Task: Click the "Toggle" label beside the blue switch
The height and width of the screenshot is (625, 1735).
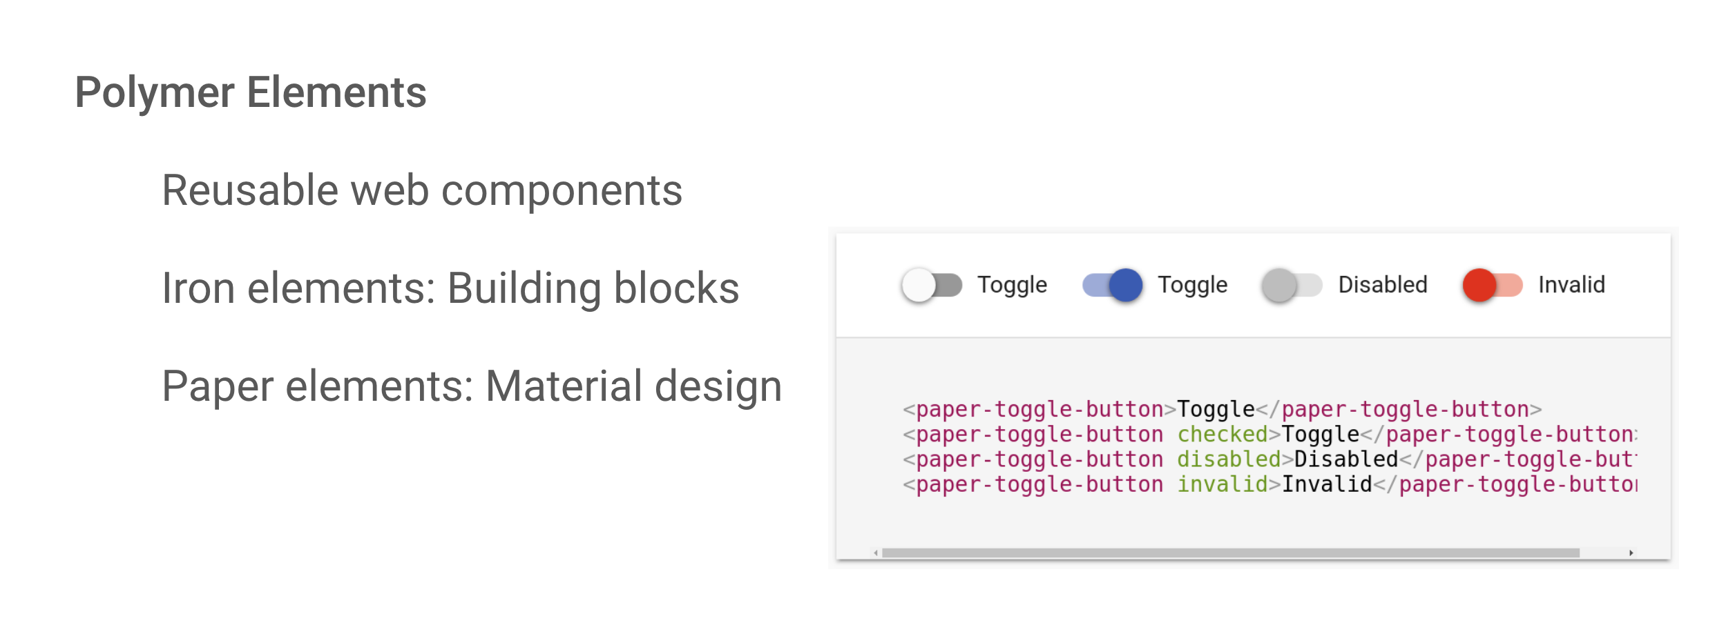Action: click(x=1193, y=285)
